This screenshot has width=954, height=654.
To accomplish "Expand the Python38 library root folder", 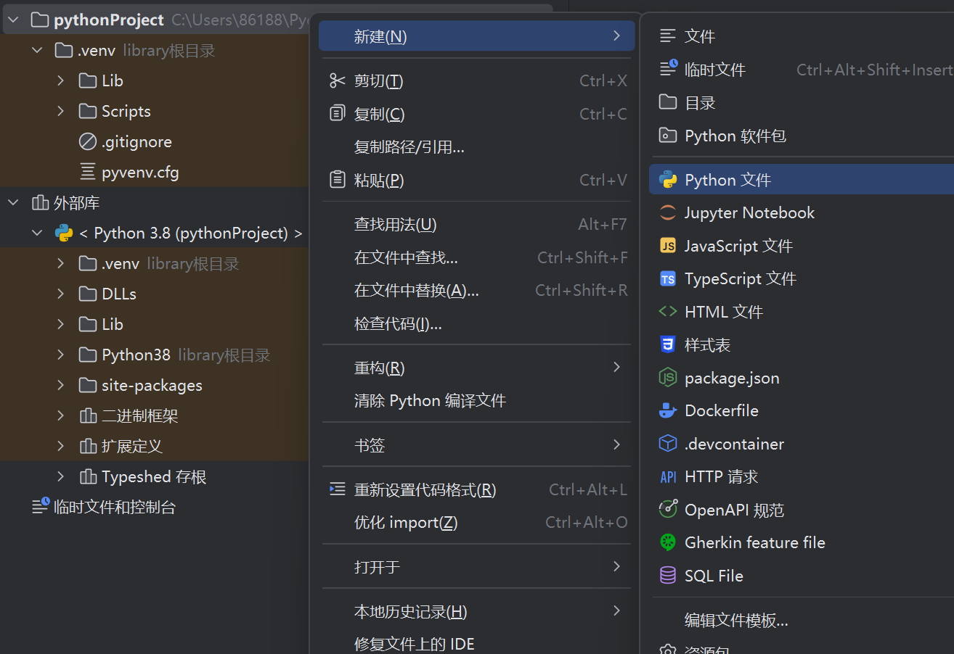I will click(x=61, y=355).
